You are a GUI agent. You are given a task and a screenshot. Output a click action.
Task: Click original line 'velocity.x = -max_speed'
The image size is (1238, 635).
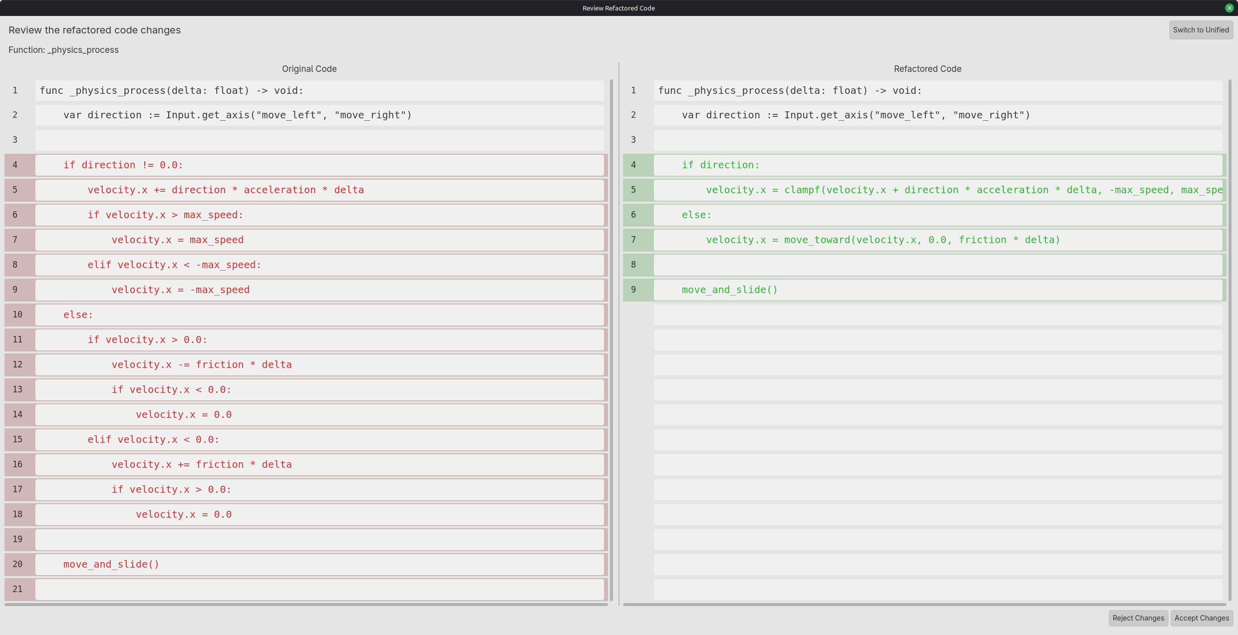(x=319, y=290)
